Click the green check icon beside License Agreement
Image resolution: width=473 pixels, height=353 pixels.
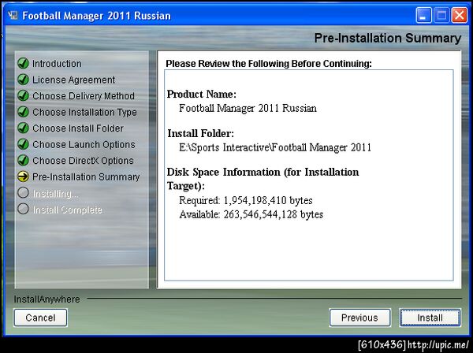pos(23,80)
